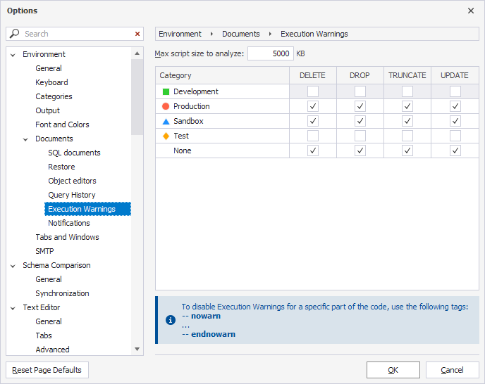Click the tree scroll down arrow

[x=137, y=349]
